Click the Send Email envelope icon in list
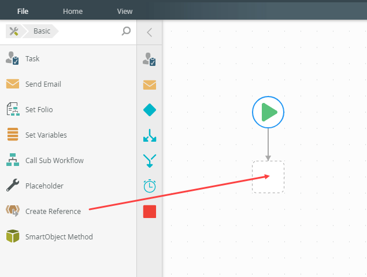Screen dimensions: 367x277 point(13,84)
